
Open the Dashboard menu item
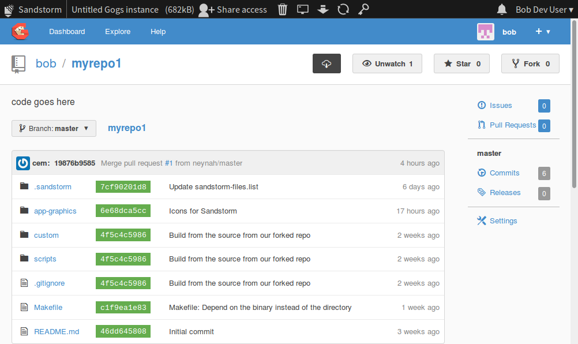click(x=67, y=32)
